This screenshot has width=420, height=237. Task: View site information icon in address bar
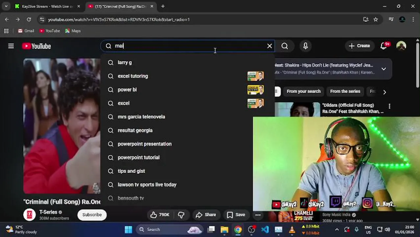click(x=42, y=19)
